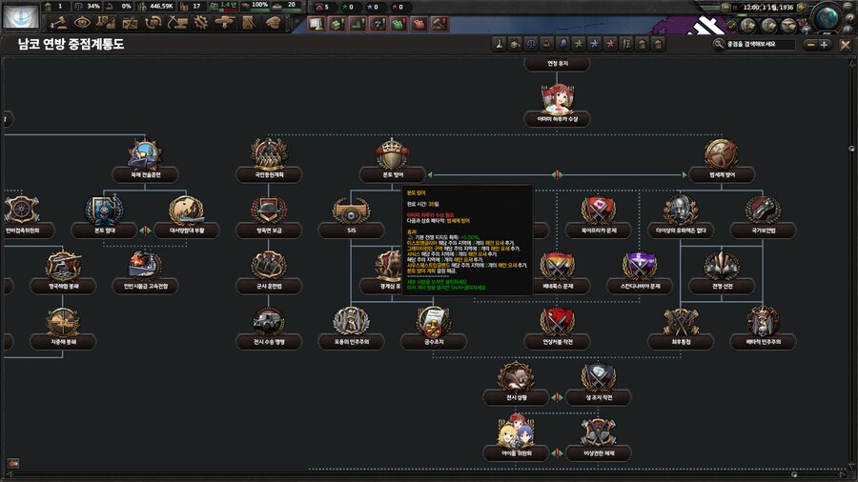Select the 전시 상황 focus
858x482 pixels.
[x=516, y=379]
